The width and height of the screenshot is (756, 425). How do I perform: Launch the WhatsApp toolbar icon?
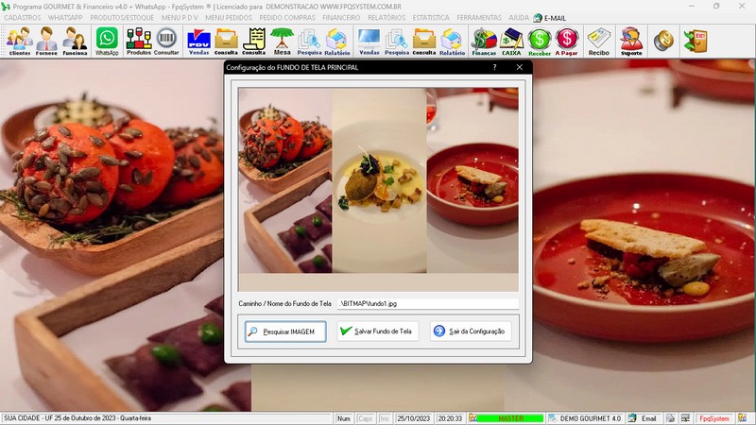pos(107,42)
